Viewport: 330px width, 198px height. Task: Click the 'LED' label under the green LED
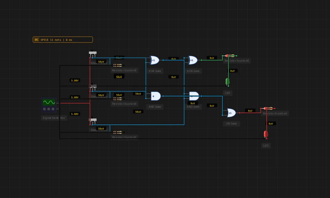coord(228,93)
